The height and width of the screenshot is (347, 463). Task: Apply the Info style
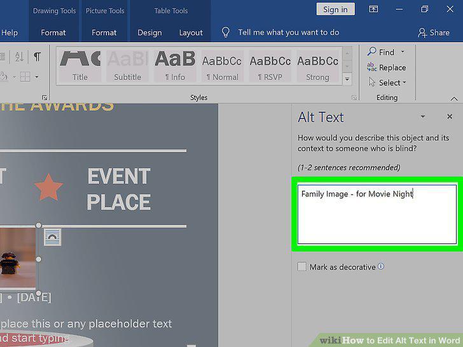[175, 66]
